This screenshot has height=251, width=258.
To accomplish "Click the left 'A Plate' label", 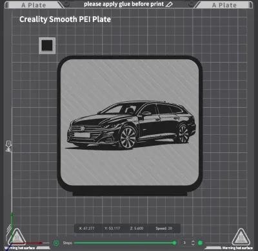I will click(34, 5).
